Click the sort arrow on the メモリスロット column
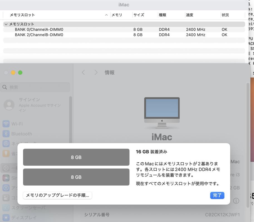 106,15
